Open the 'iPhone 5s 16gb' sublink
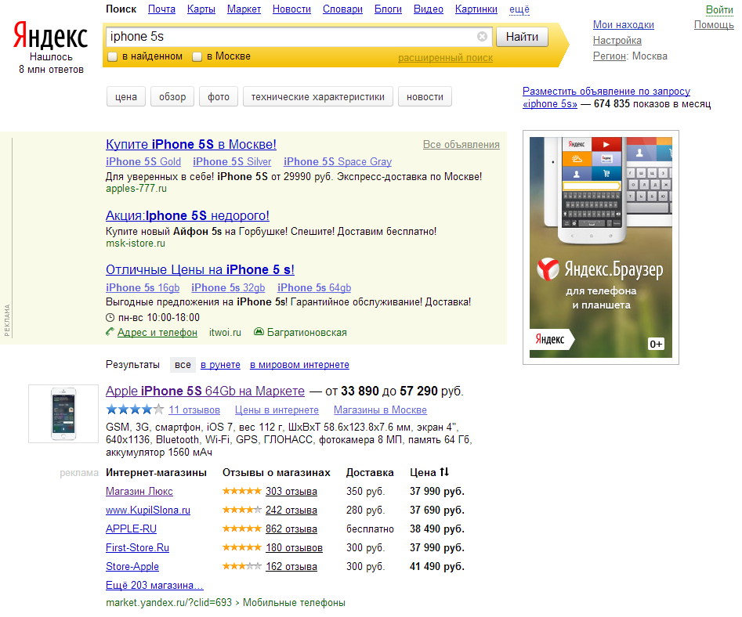Viewport: 742px width, 617px height. tap(143, 287)
